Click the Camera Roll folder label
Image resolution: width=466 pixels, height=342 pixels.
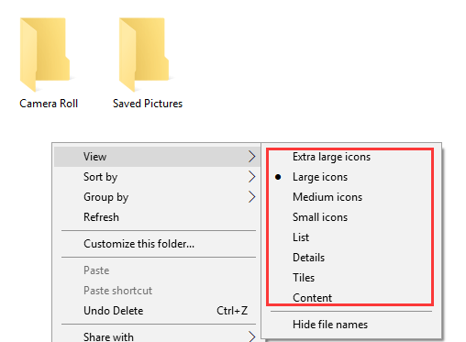[49, 104]
